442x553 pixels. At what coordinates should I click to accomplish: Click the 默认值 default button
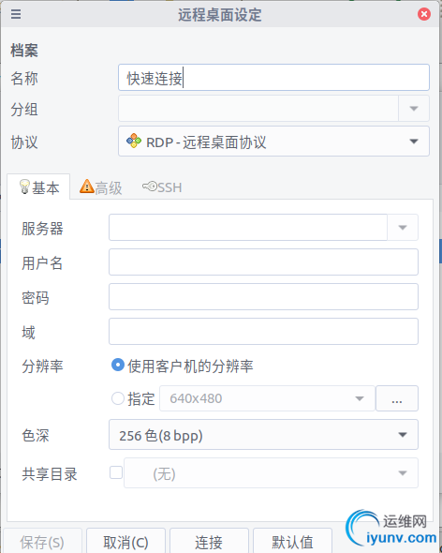[292, 542]
